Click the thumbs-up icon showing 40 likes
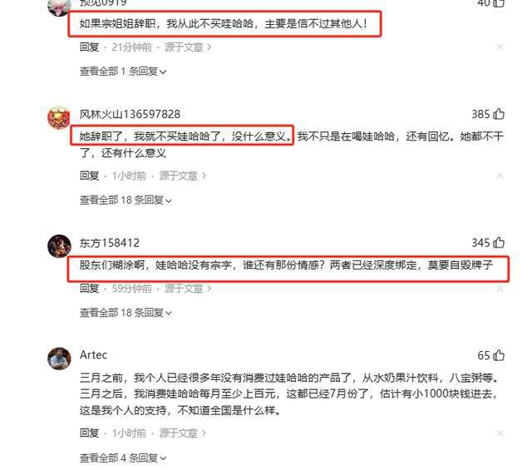 [499, 3]
